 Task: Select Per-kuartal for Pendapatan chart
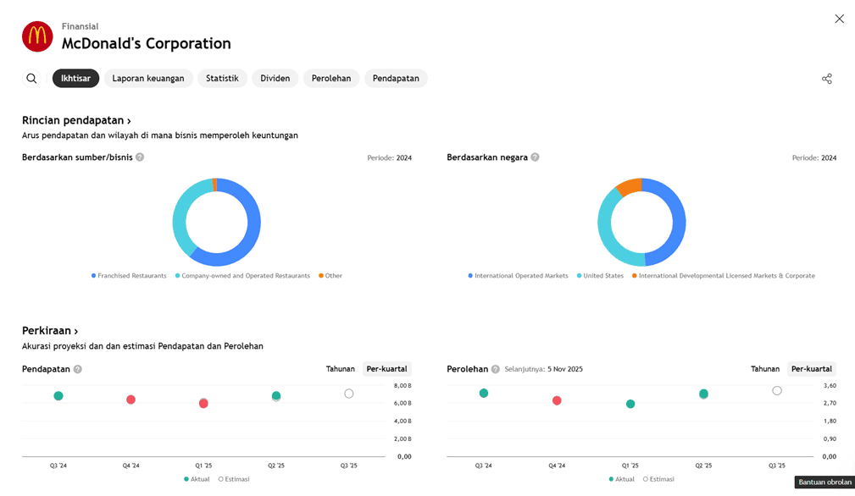386,369
